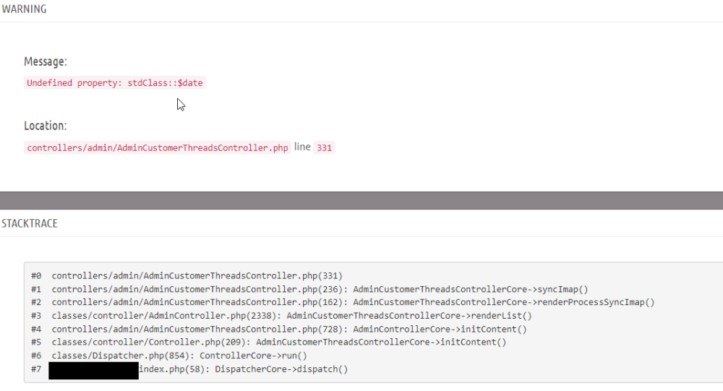This screenshot has height=391, width=723.
Task: Click the WARNING section heading
Action: [24, 9]
